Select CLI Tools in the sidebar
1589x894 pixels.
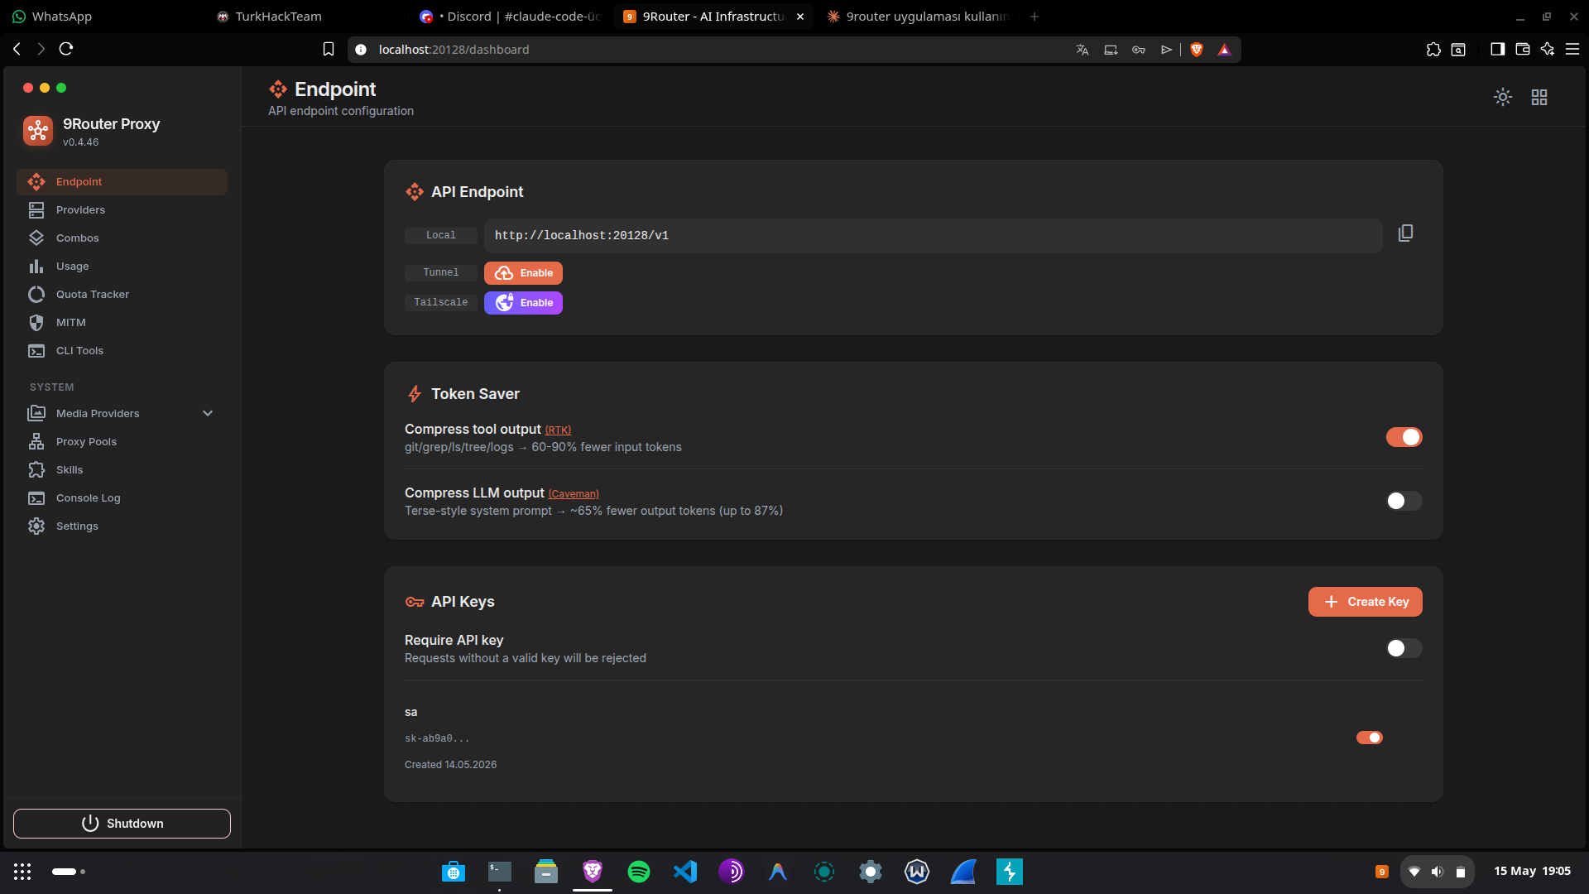[x=122, y=351]
